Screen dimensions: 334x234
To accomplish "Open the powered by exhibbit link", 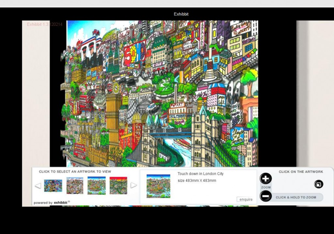I will pos(52,202).
